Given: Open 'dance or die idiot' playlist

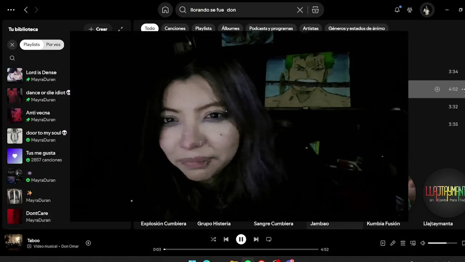Looking at the screenshot, I should [x=39, y=96].
